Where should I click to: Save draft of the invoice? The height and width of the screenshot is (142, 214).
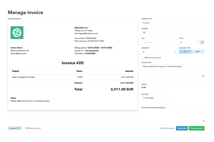point(182,128)
